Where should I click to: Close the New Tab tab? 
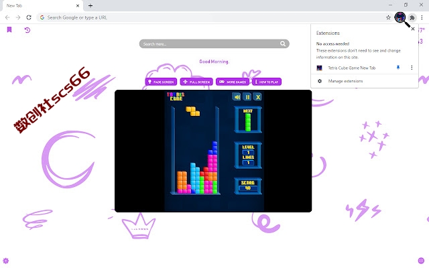78,5
